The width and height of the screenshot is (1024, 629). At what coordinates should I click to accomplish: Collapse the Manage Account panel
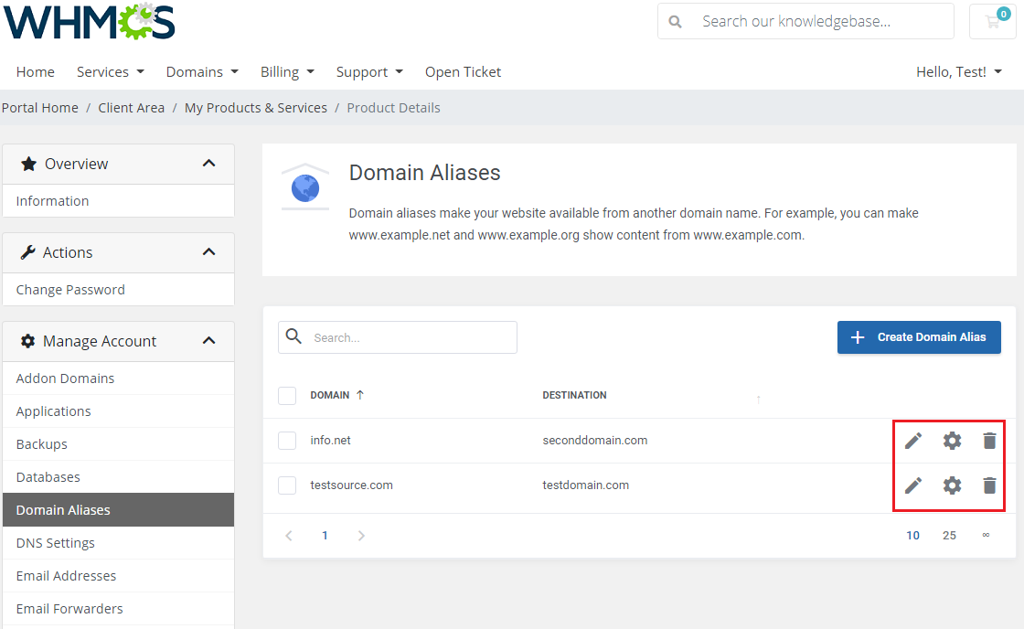tap(209, 340)
